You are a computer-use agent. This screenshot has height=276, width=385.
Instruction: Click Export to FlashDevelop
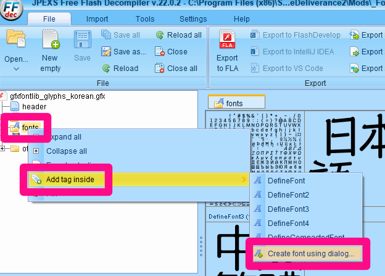(295, 35)
